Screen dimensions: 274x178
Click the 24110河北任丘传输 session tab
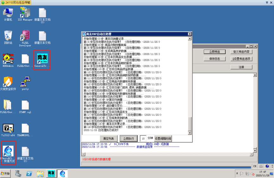pos(16,3)
